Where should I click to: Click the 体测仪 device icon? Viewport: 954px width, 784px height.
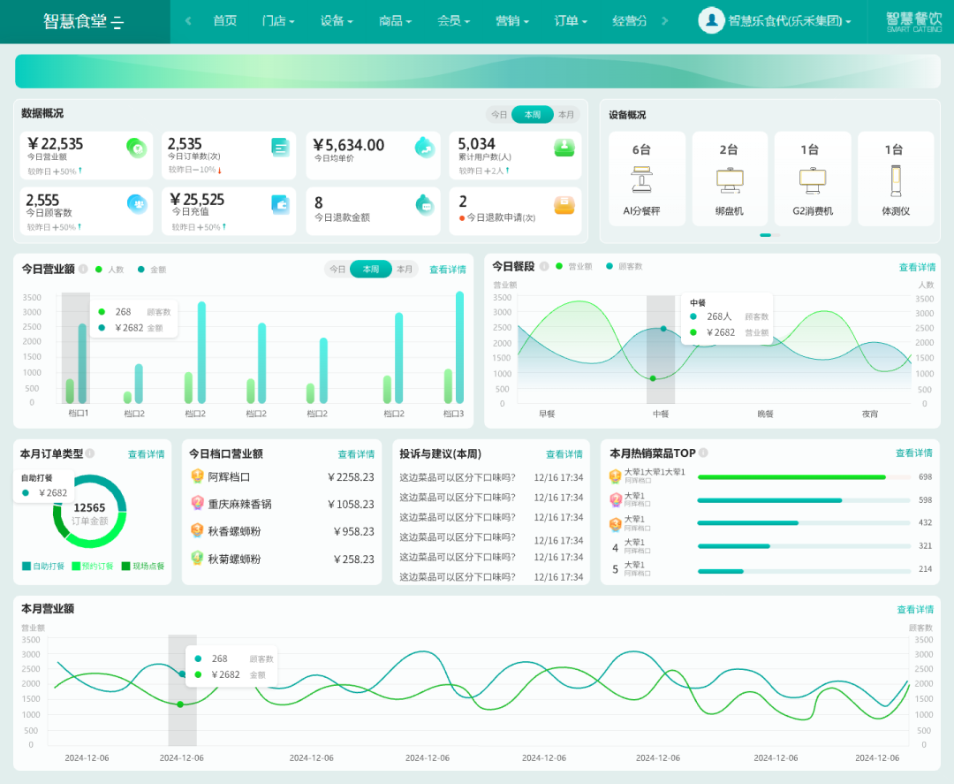click(x=895, y=181)
